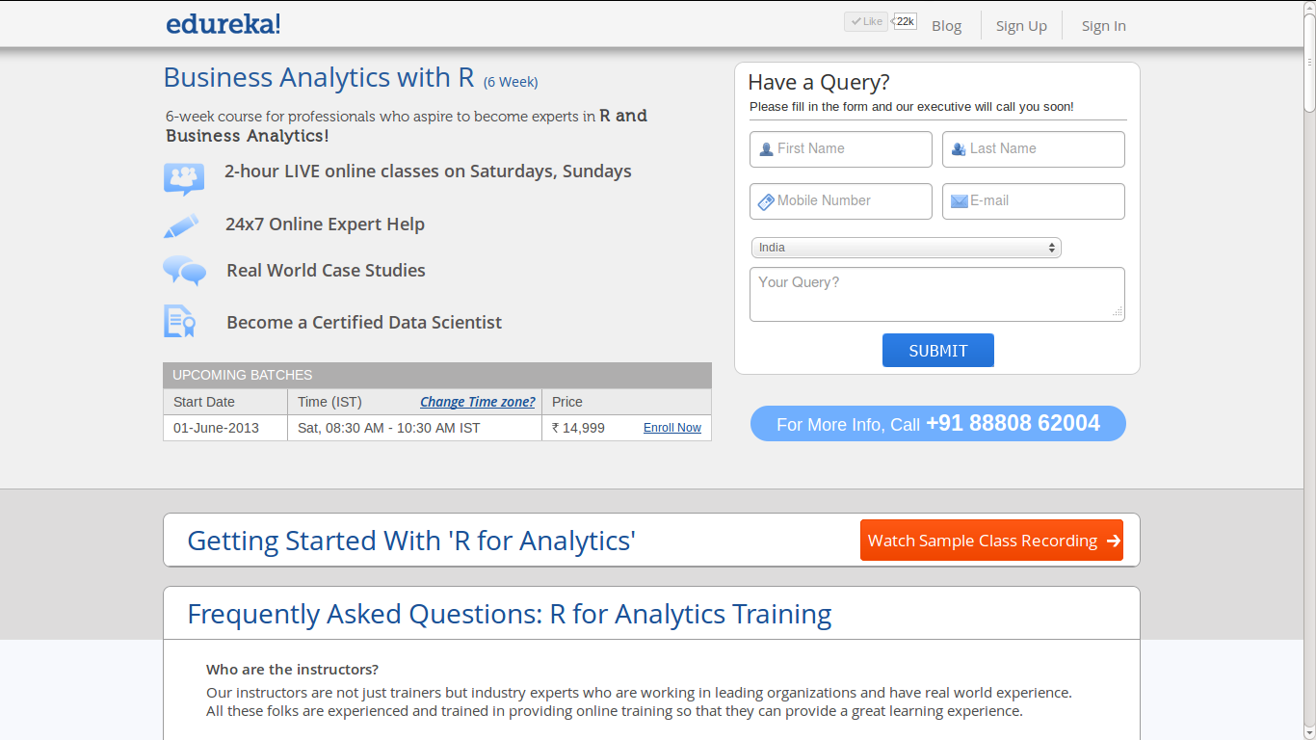Click the Real World Case Studies chat icon
The image size is (1316, 740).
click(x=183, y=272)
